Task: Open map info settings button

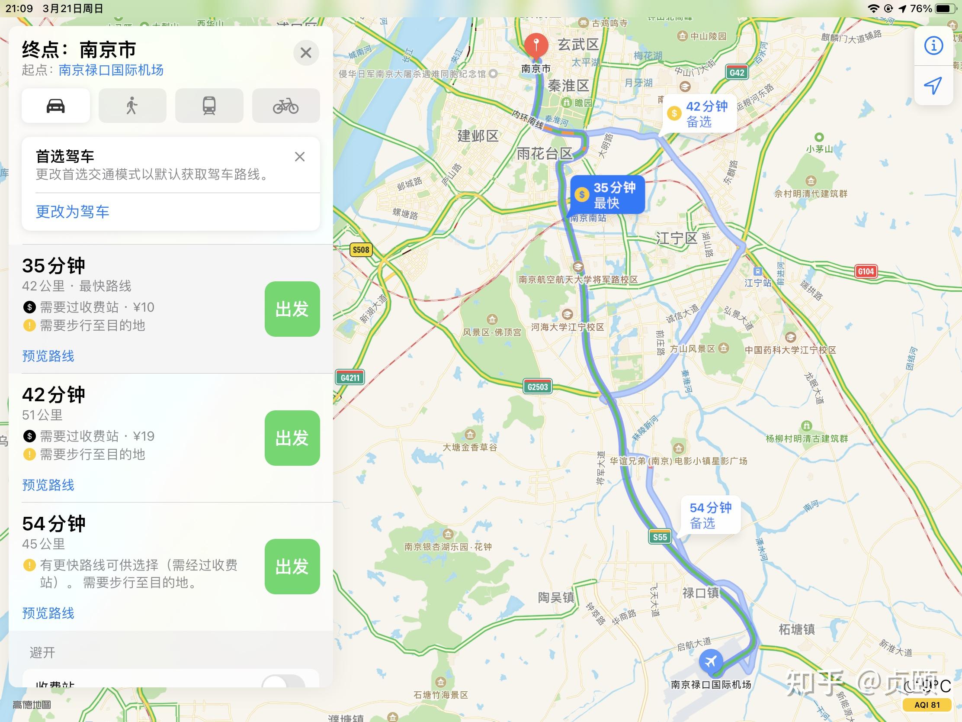Action: tap(933, 46)
